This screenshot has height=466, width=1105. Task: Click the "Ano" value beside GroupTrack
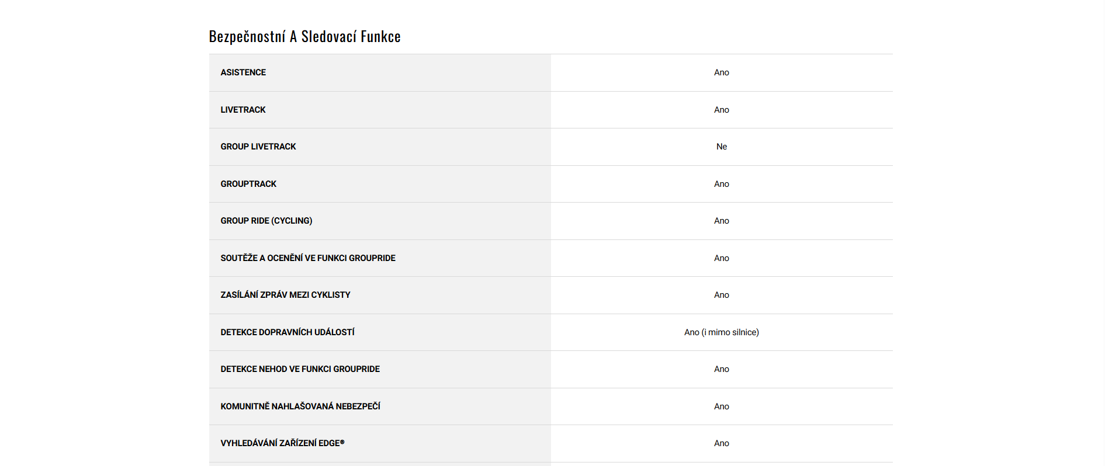point(722,184)
